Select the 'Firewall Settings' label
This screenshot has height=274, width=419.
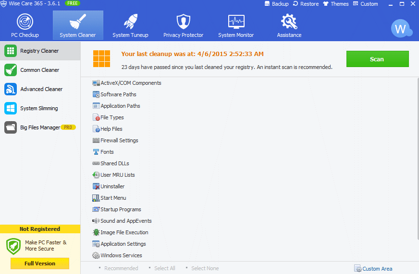point(119,140)
